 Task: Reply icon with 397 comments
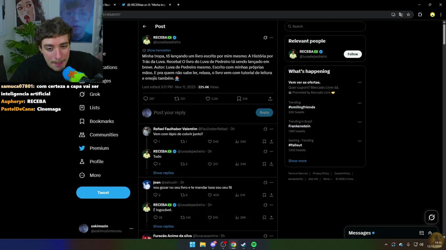[x=146, y=99]
